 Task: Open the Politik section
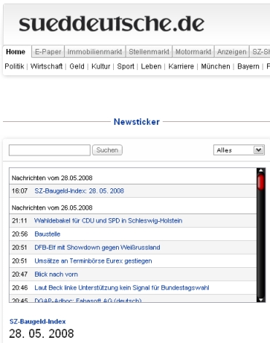pyautogui.click(x=15, y=66)
